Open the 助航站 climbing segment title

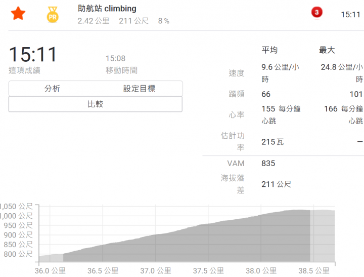click(107, 9)
